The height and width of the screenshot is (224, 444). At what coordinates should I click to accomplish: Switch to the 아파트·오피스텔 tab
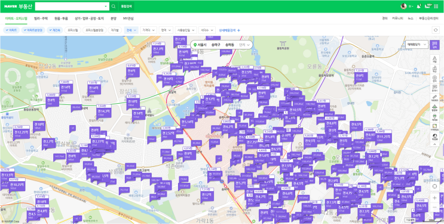click(16, 18)
